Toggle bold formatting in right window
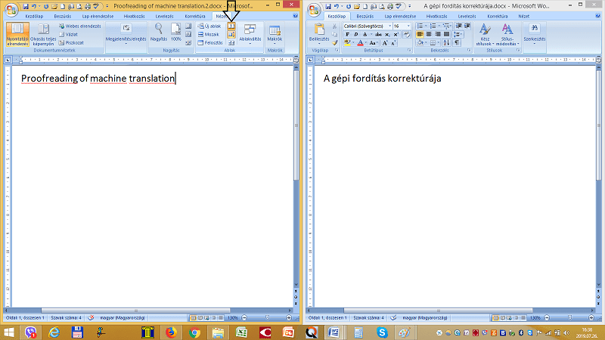605x340 pixels. click(x=346, y=34)
